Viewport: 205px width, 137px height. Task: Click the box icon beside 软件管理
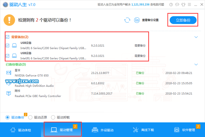tap(177, 130)
